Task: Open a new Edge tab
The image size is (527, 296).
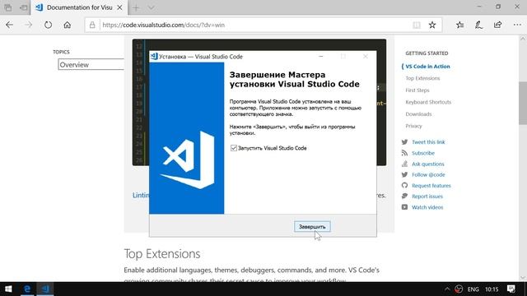Action: click(x=136, y=7)
